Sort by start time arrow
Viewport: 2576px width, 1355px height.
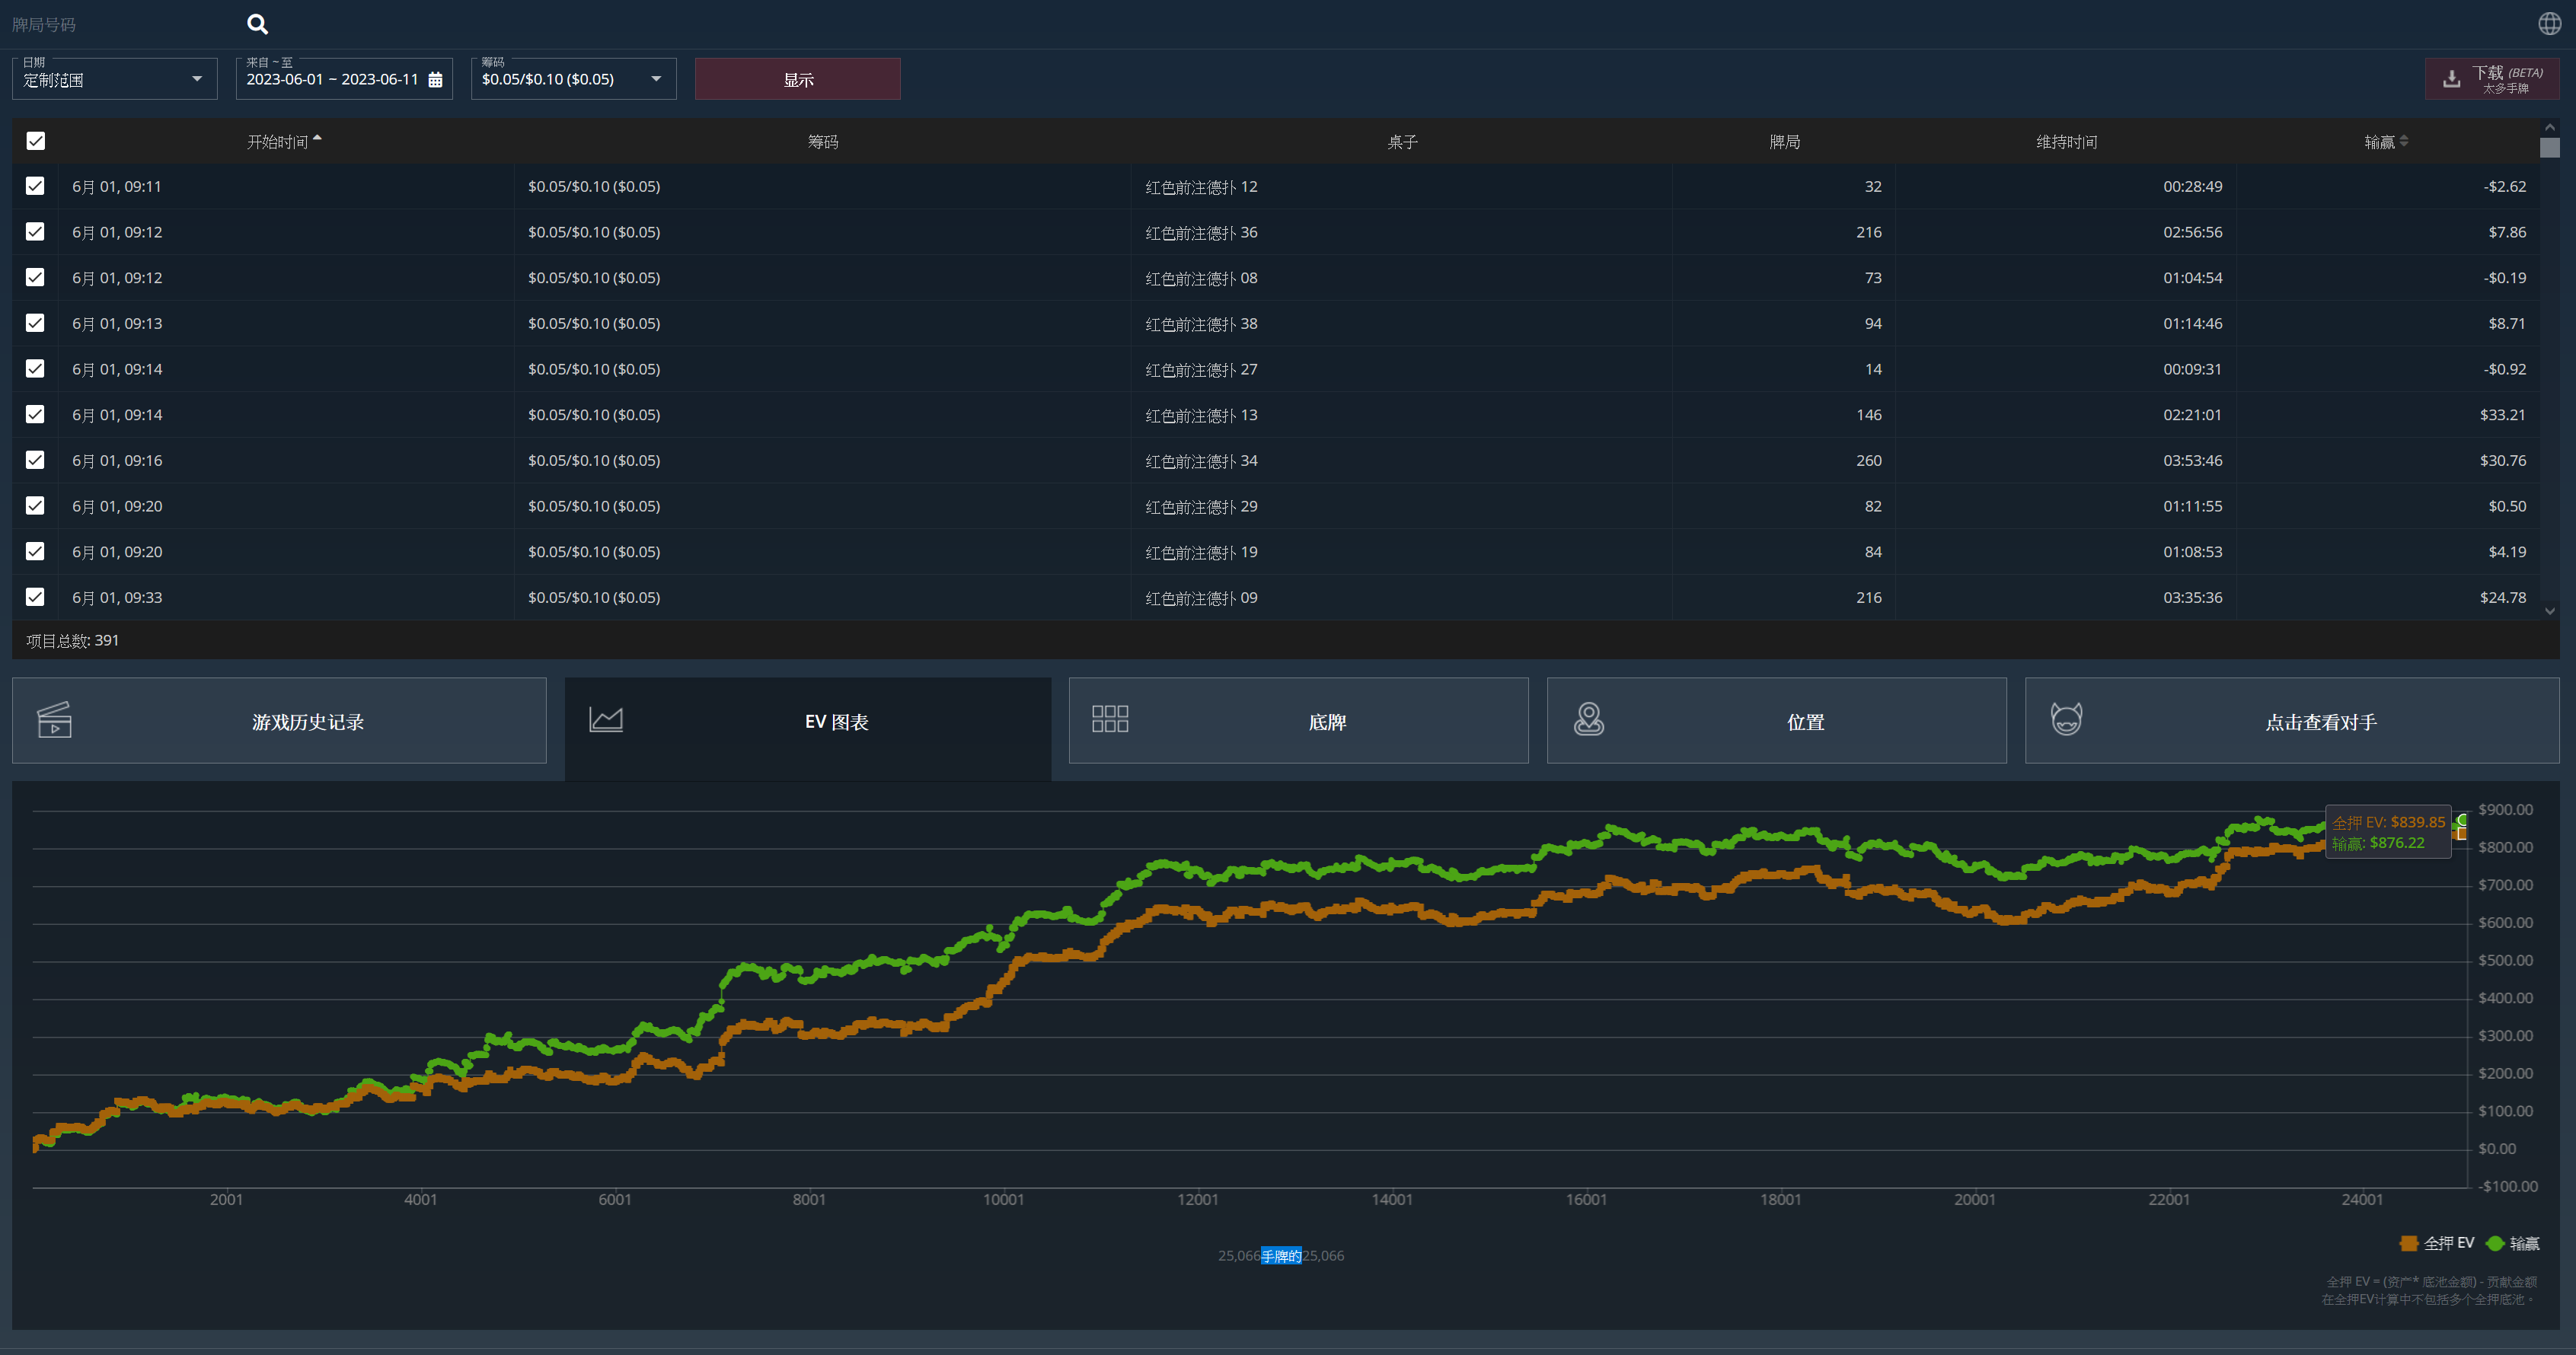tap(317, 139)
